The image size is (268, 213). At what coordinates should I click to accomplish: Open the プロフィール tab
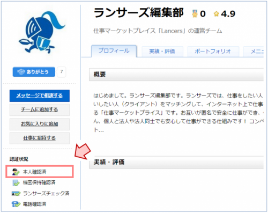tap(114, 51)
